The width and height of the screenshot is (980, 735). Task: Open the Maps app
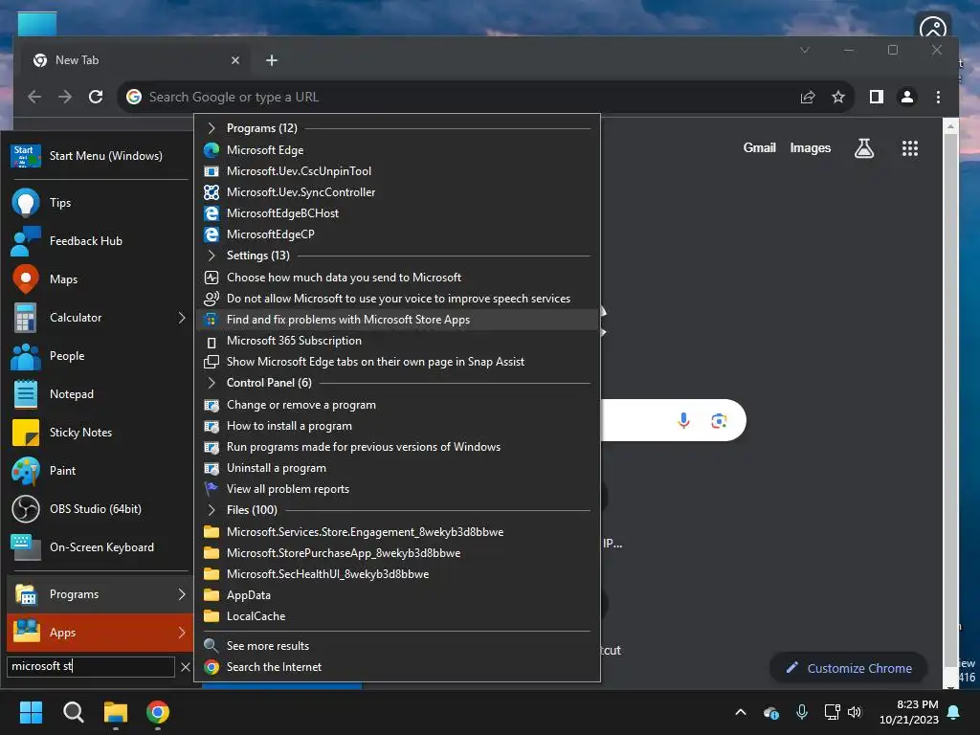[97, 278]
